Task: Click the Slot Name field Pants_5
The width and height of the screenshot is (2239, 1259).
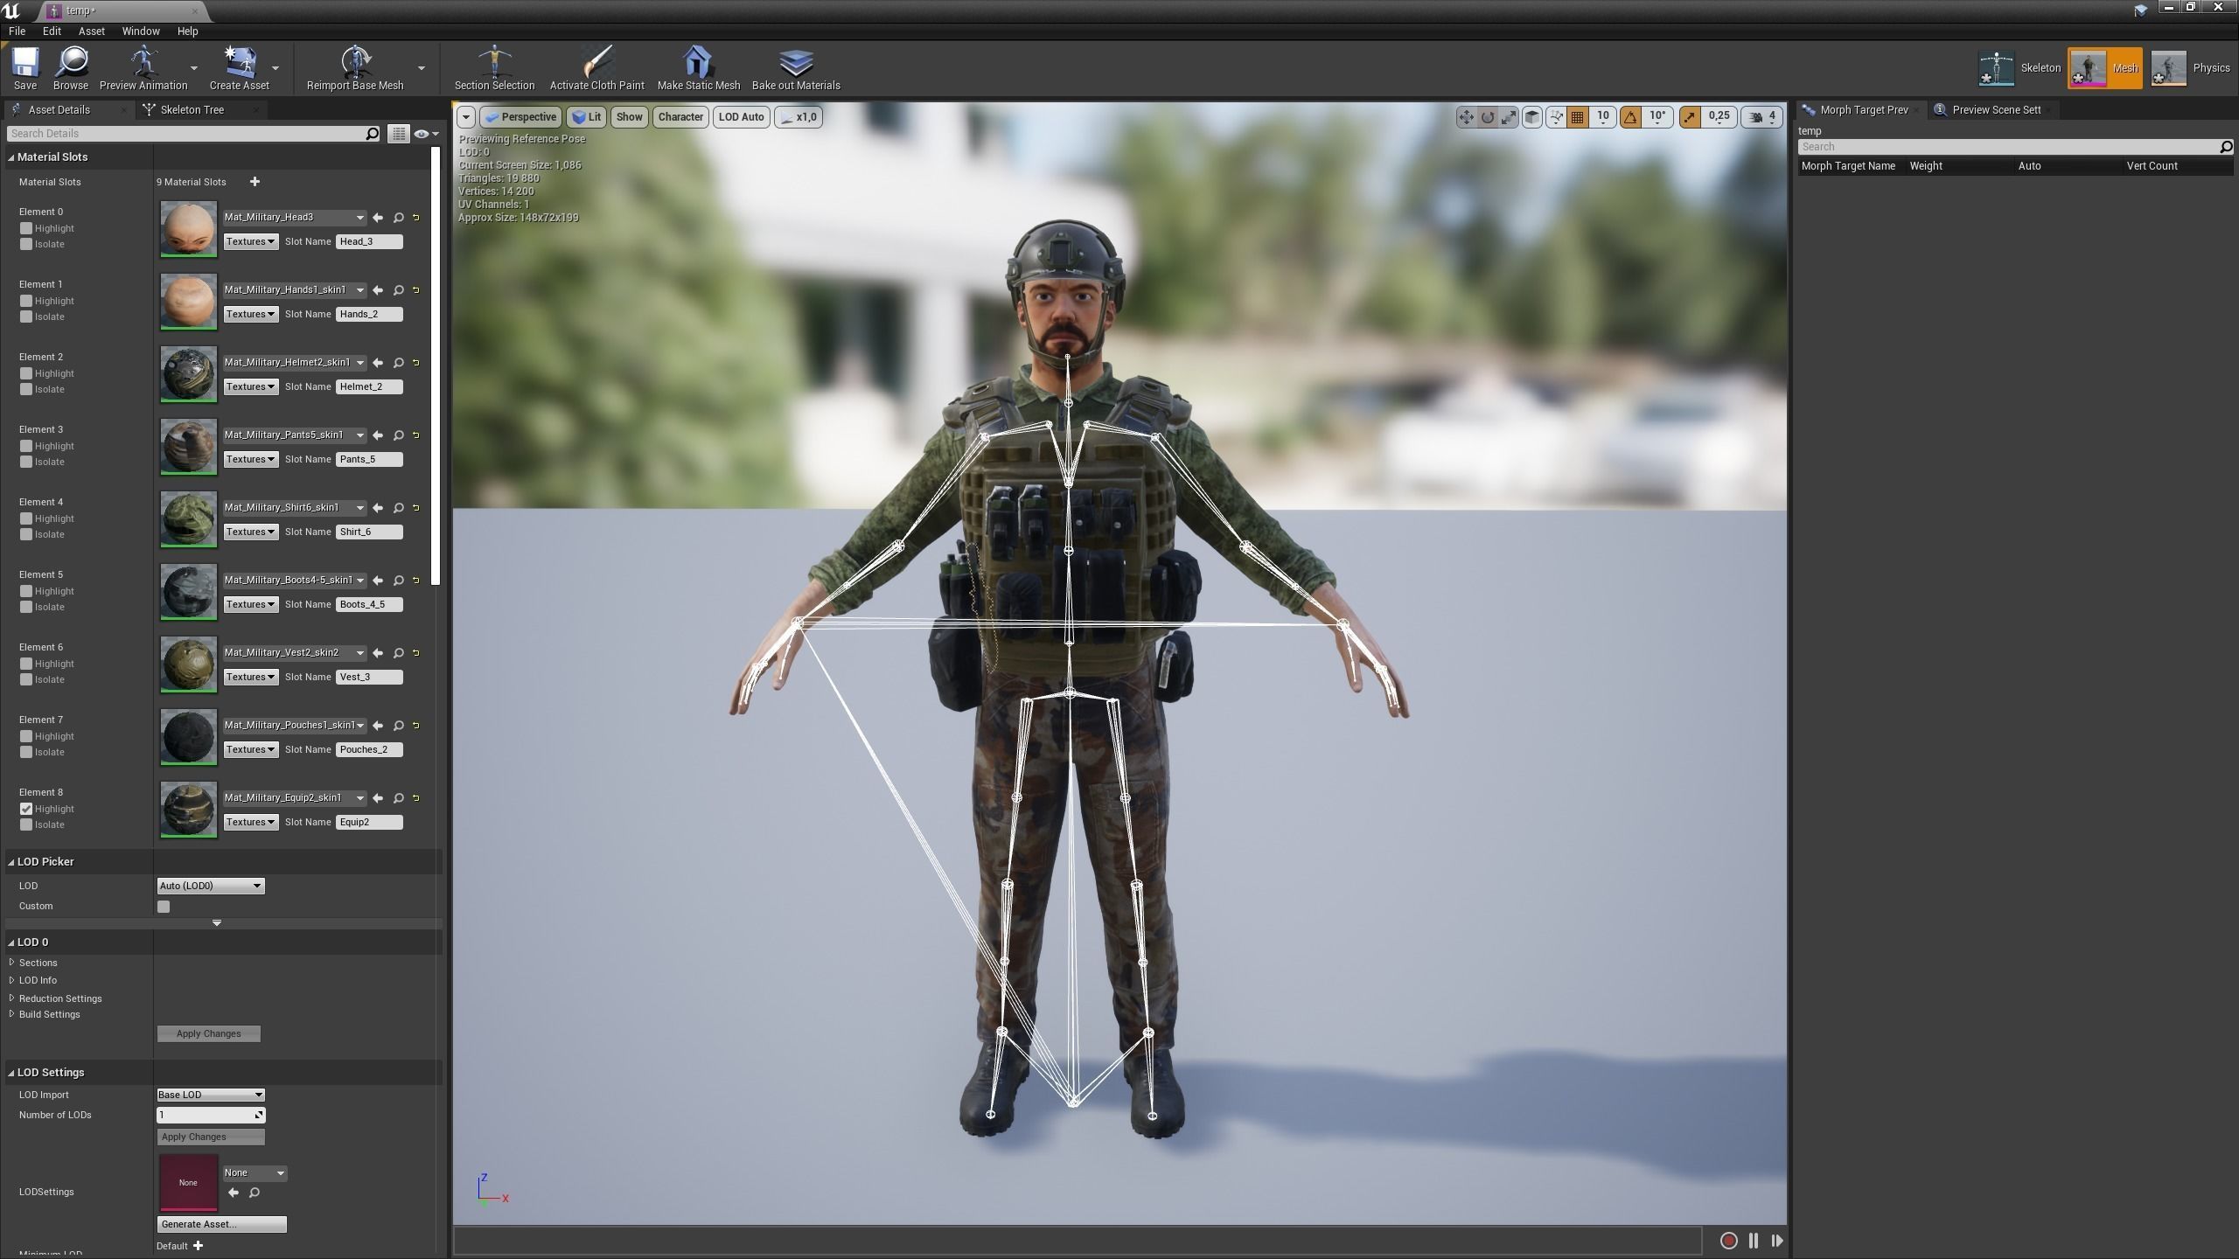Action: pyautogui.click(x=369, y=459)
